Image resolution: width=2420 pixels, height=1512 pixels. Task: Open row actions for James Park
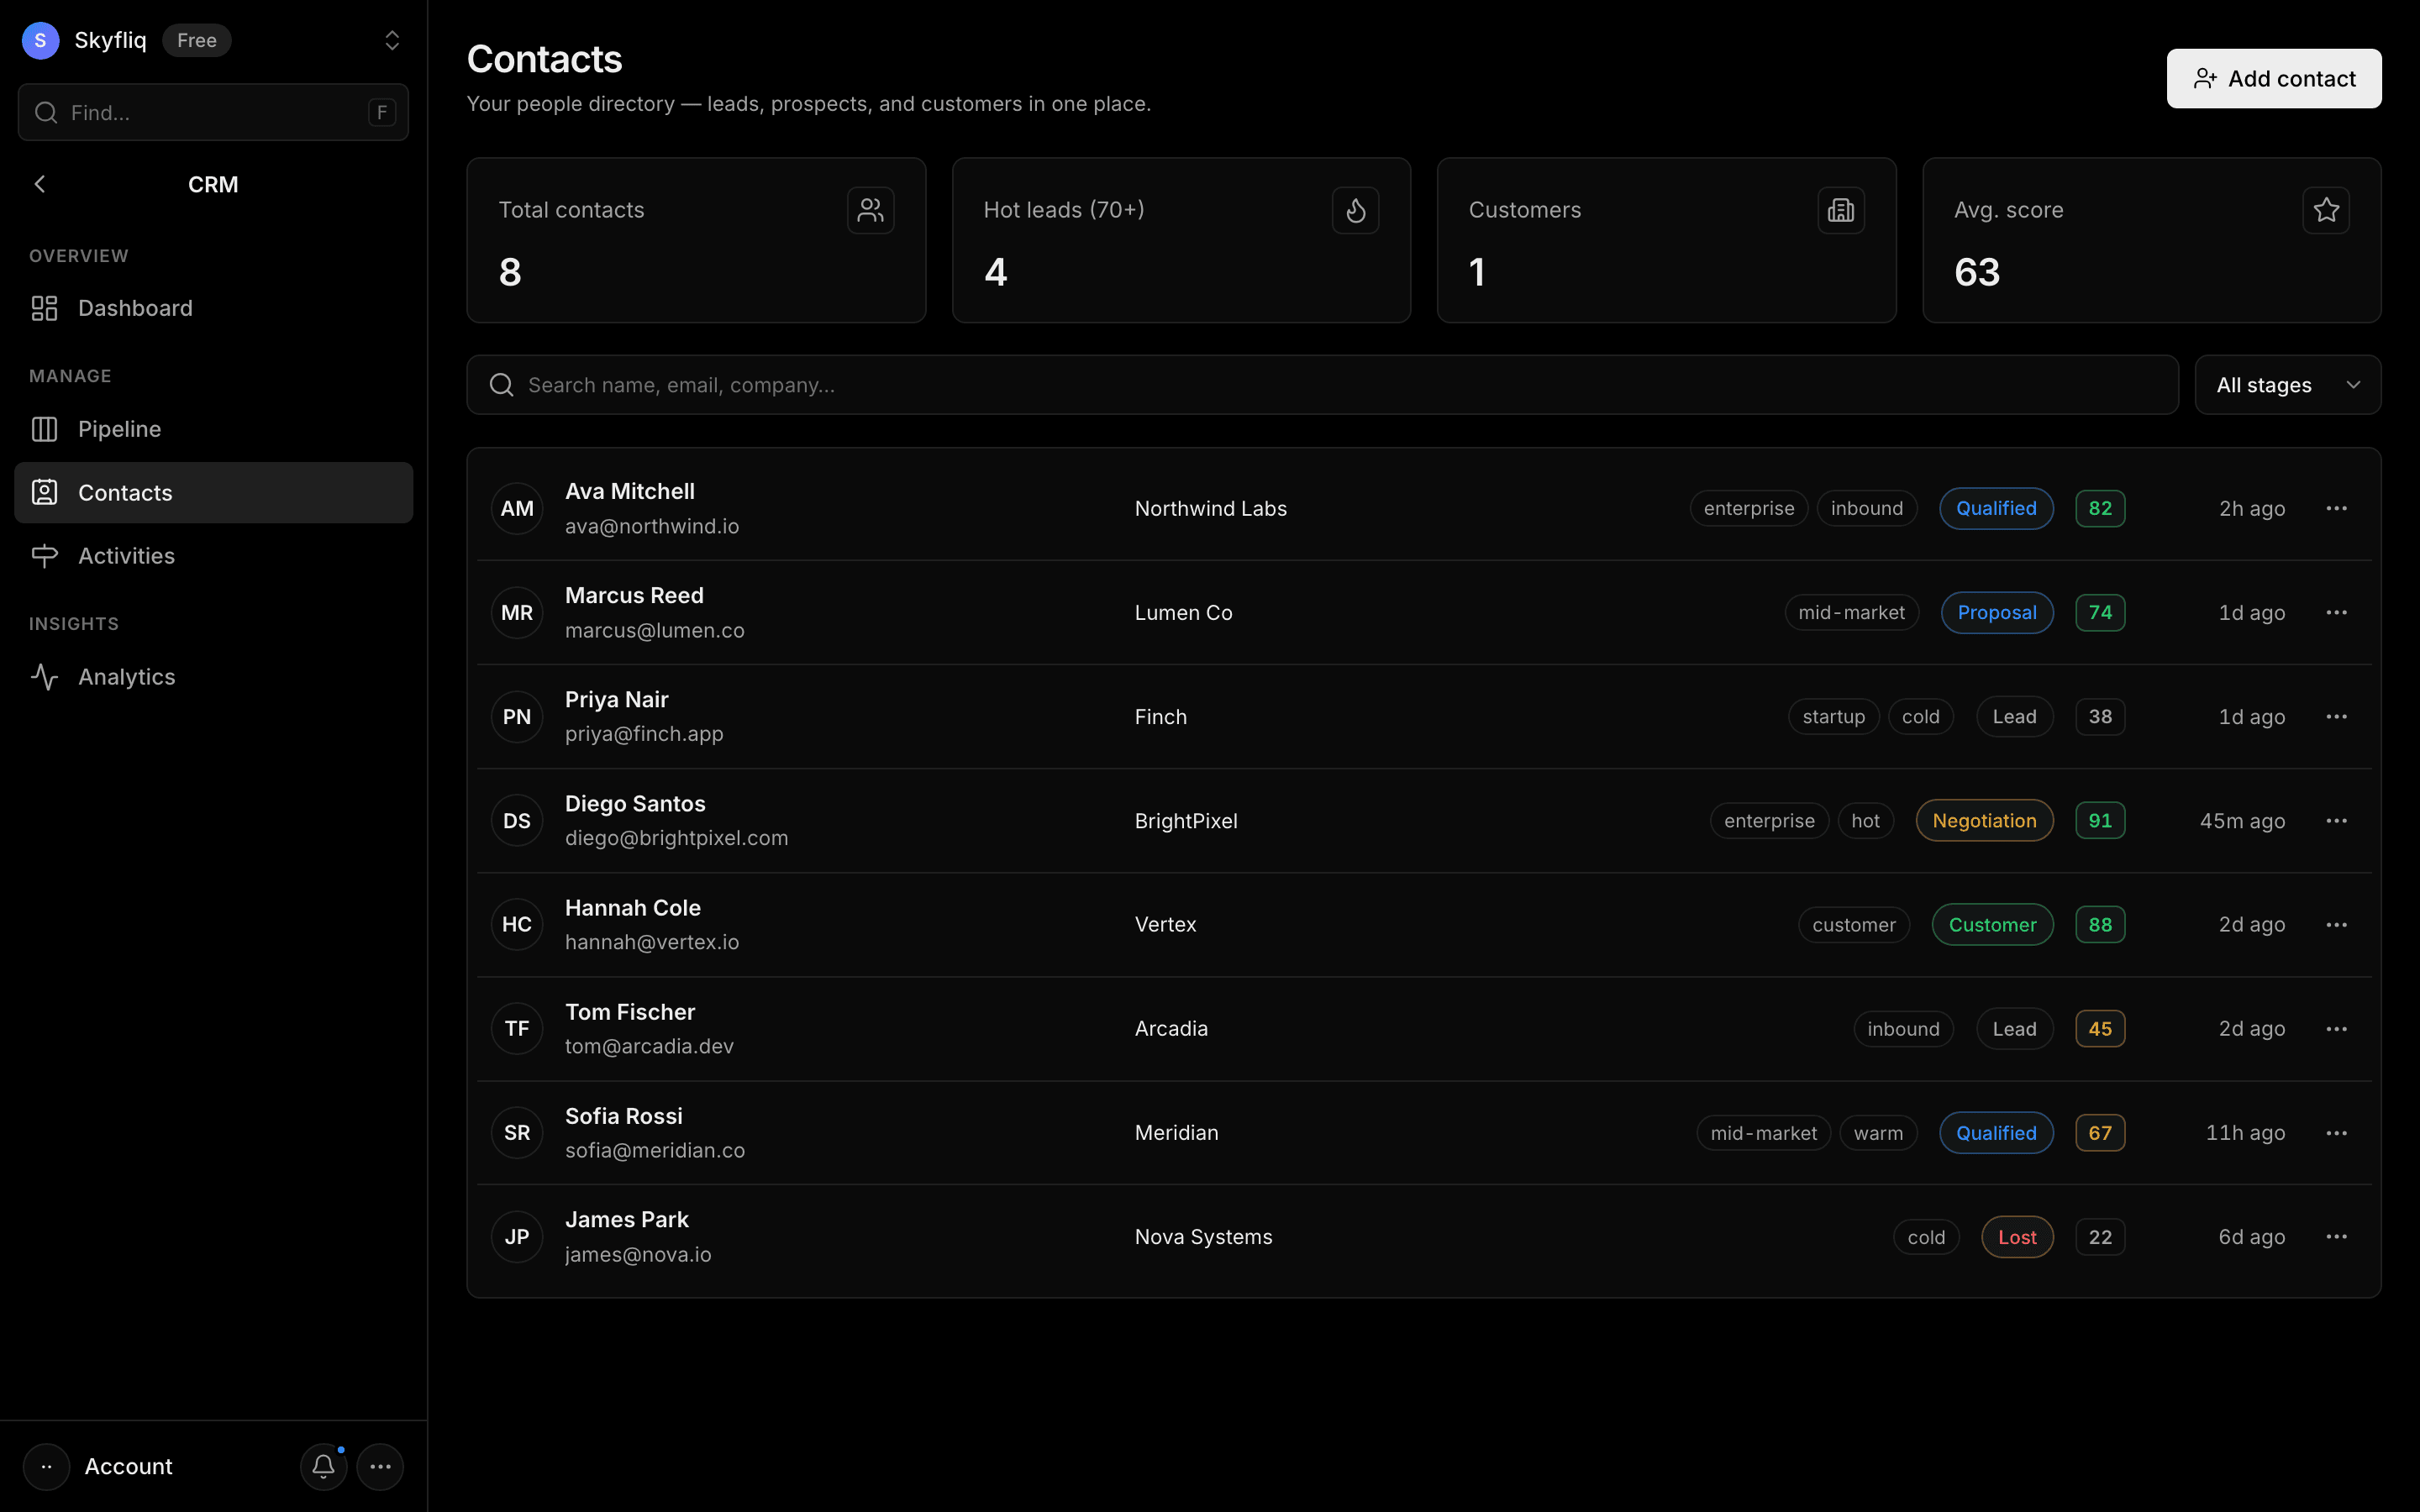click(x=2336, y=1237)
